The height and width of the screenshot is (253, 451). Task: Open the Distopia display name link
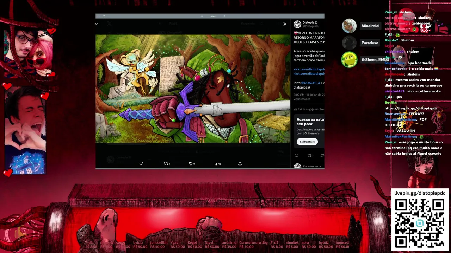coord(310,22)
